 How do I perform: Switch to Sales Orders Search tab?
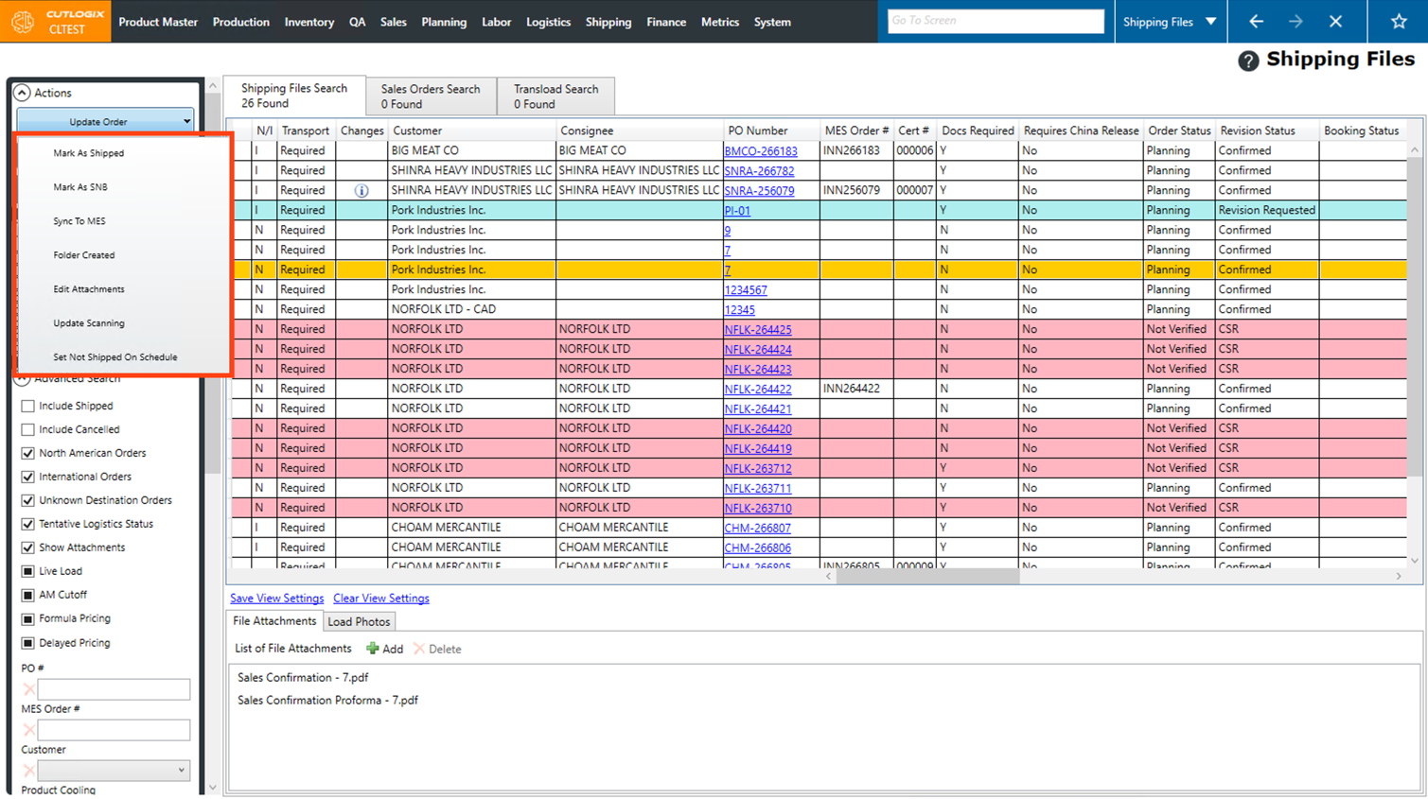[431, 96]
